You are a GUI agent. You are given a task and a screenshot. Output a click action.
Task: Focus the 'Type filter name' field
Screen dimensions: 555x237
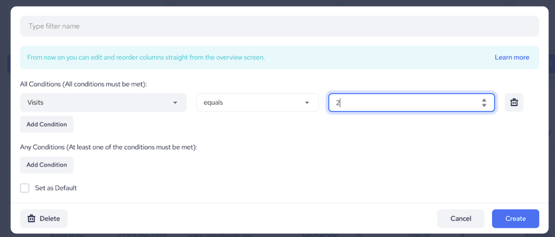[279, 26]
